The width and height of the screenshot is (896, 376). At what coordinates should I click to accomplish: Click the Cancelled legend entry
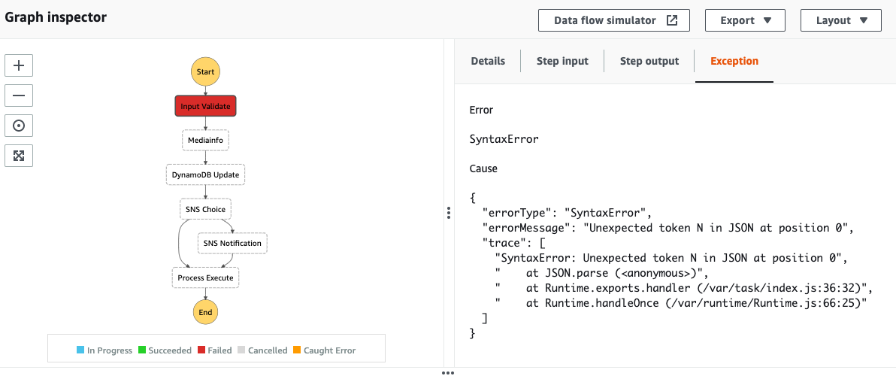[263, 350]
